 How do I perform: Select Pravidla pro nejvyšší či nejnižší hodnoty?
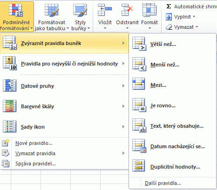click(64, 64)
